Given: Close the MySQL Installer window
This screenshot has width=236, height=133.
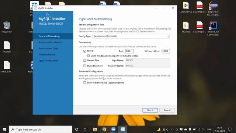Looking at the screenshot, I should tap(173, 8).
